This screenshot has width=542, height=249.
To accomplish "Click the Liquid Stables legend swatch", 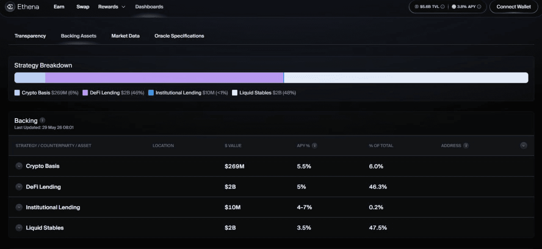I will point(235,93).
